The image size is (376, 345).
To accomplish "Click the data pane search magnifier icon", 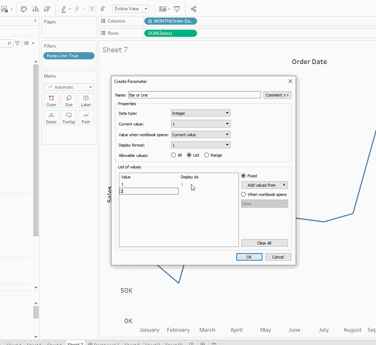I will pos(9,43).
